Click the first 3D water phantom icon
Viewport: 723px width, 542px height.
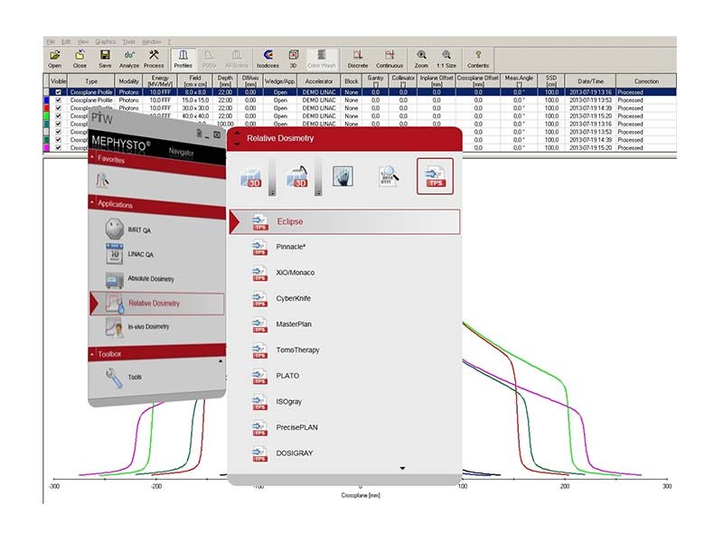point(251,177)
